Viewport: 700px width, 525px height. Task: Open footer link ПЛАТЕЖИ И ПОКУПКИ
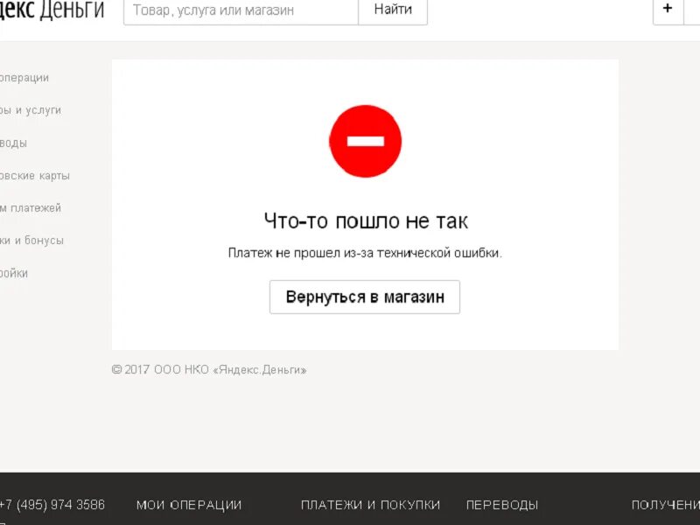pos(370,505)
